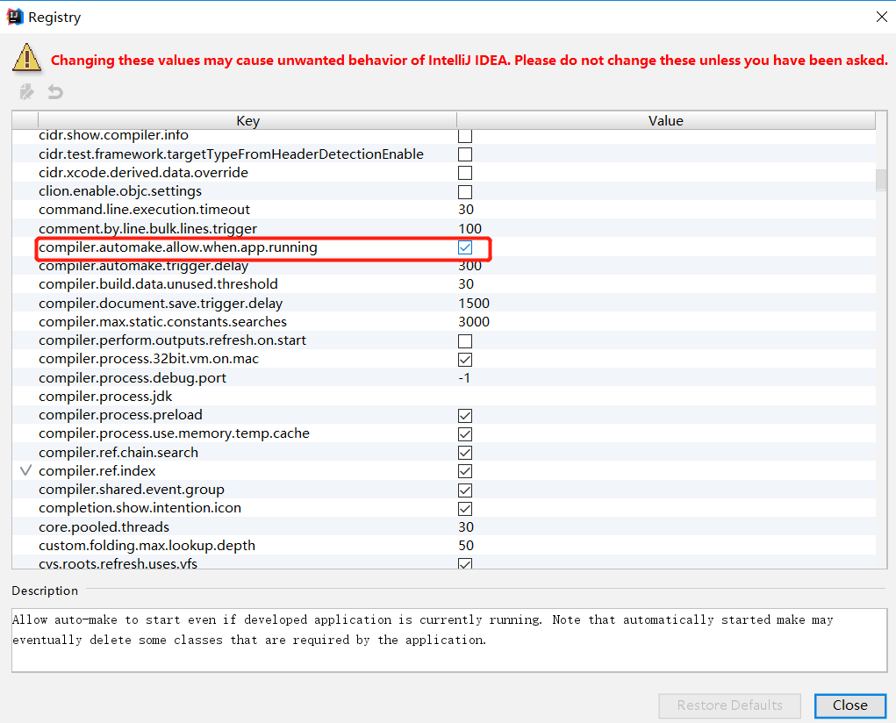Select compiler.max.static.constants.searches key
Screen dimensions: 896x723
tap(163, 322)
